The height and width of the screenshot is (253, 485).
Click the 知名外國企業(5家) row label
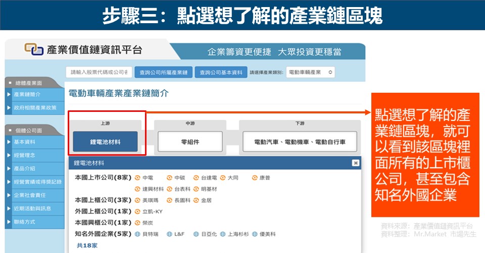(x=103, y=233)
